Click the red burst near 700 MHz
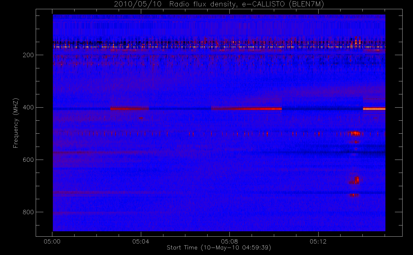The height and width of the screenshot is (255, 413). coord(355,180)
